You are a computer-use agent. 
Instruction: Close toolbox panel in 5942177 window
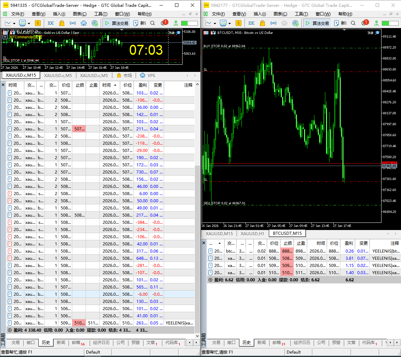[204, 243]
